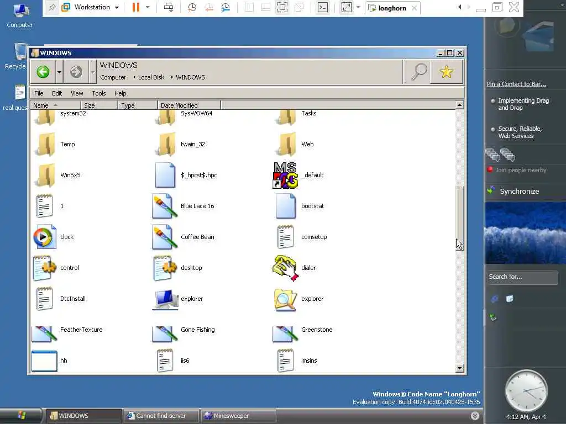Image resolution: width=566 pixels, height=424 pixels.
Task: Open the Back history dropdown arrow
Action: [59, 72]
